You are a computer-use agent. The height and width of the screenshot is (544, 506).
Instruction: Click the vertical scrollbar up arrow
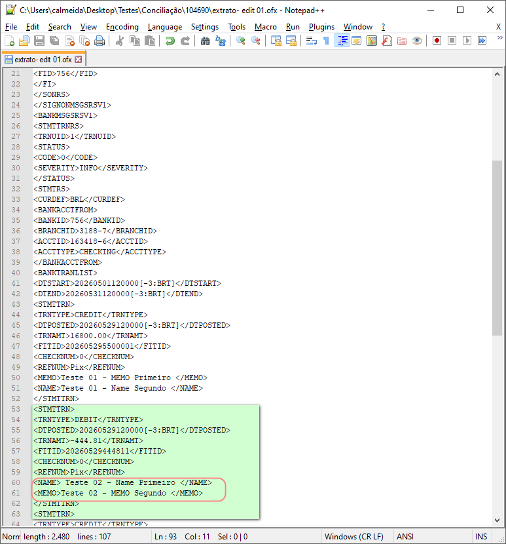click(x=497, y=74)
